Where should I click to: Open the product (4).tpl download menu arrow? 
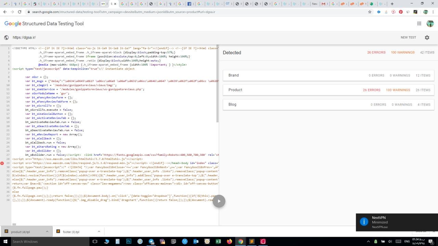coord(46,232)
